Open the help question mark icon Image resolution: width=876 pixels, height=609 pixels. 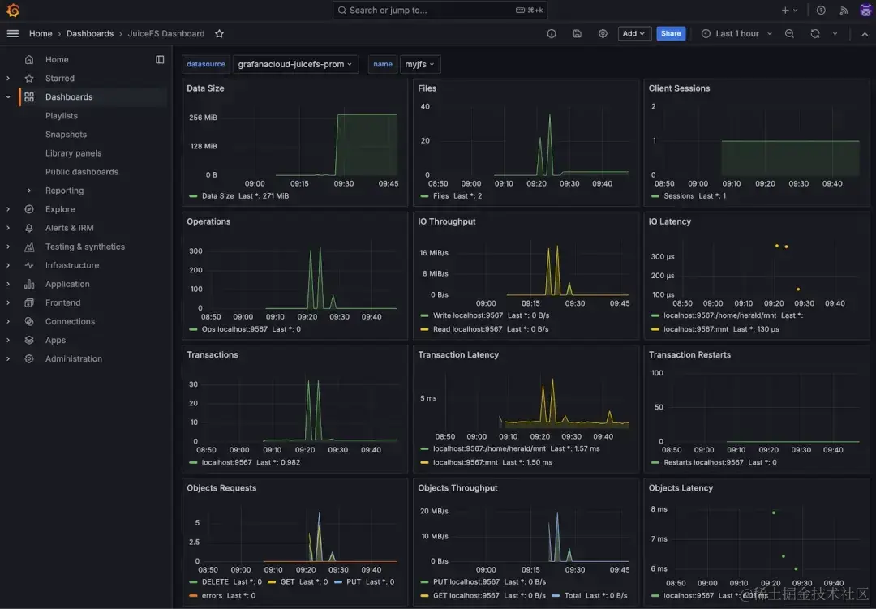(x=821, y=10)
